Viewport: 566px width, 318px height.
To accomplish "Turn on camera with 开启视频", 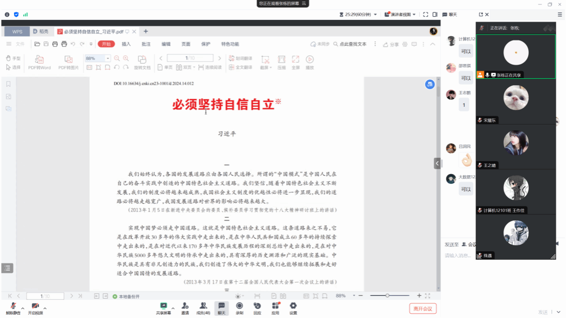I will pyautogui.click(x=35, y=307).
